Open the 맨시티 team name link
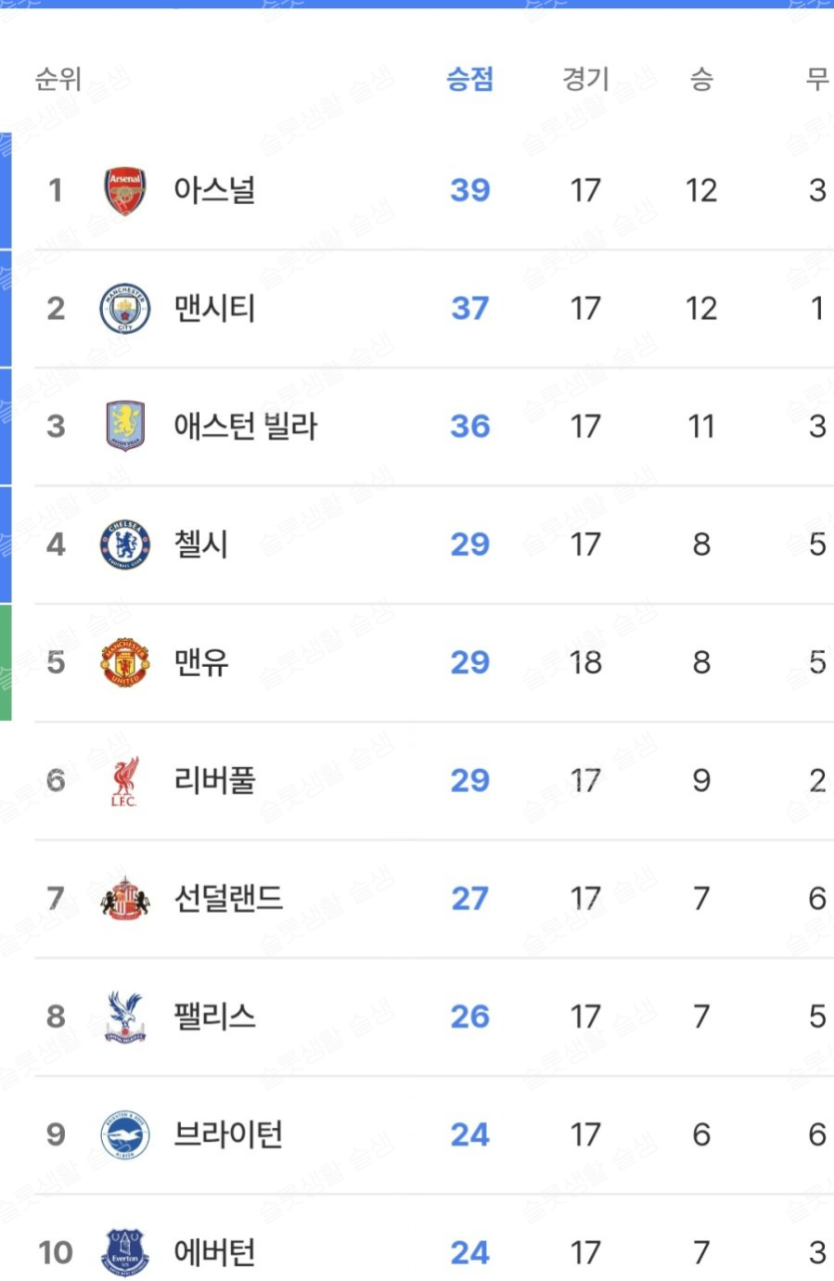Screen dimensions: 834x1281 click(214, 308)
